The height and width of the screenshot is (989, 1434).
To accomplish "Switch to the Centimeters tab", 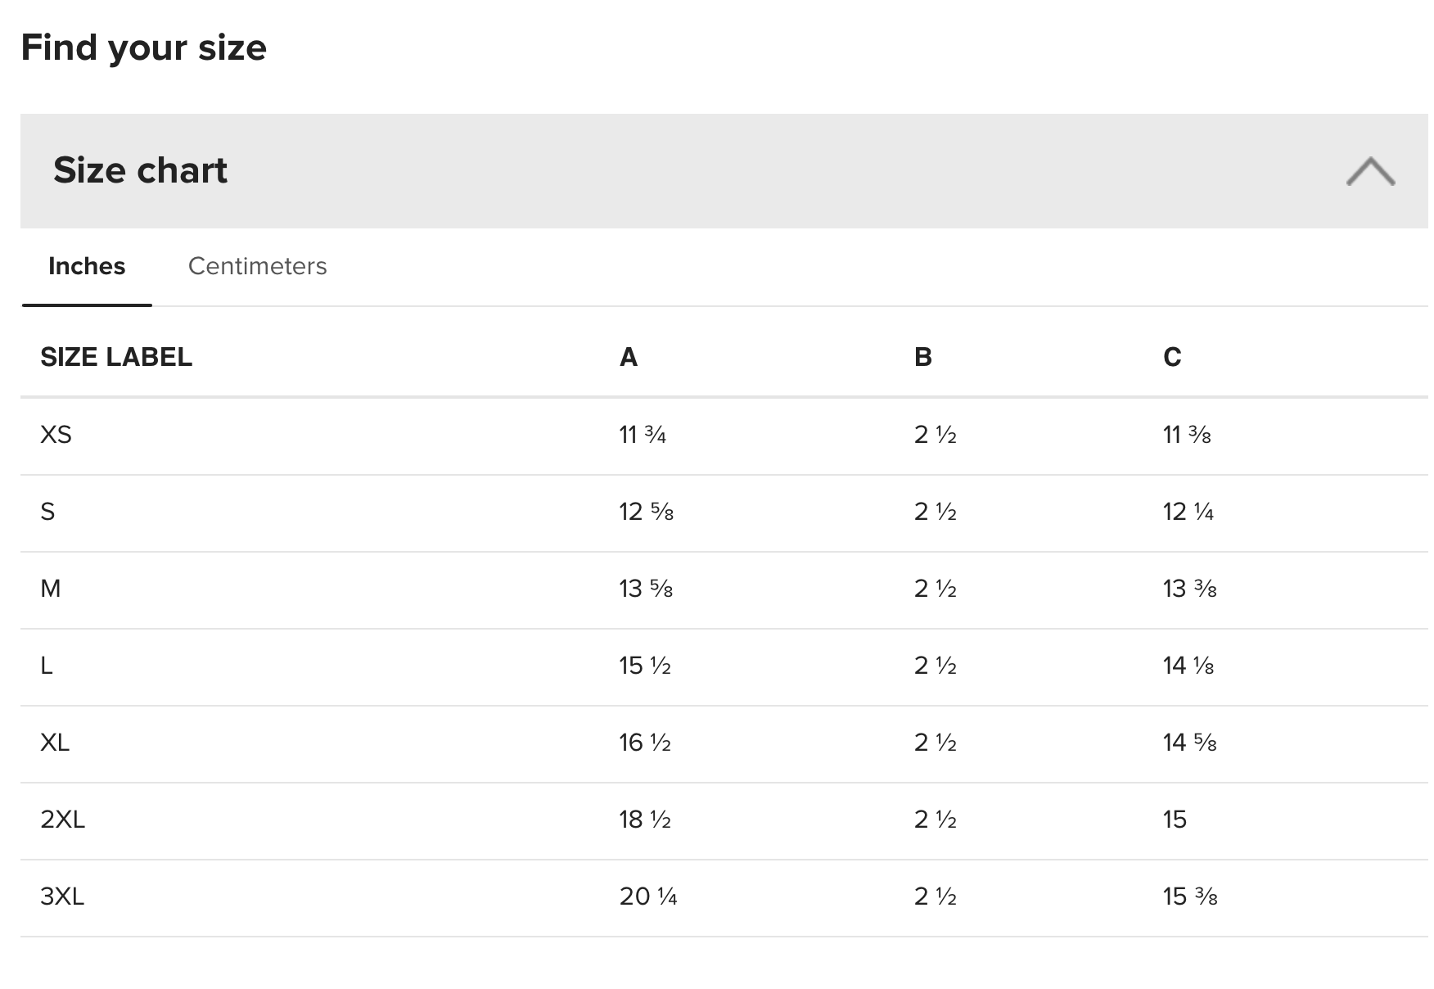I will pos(257,266).
